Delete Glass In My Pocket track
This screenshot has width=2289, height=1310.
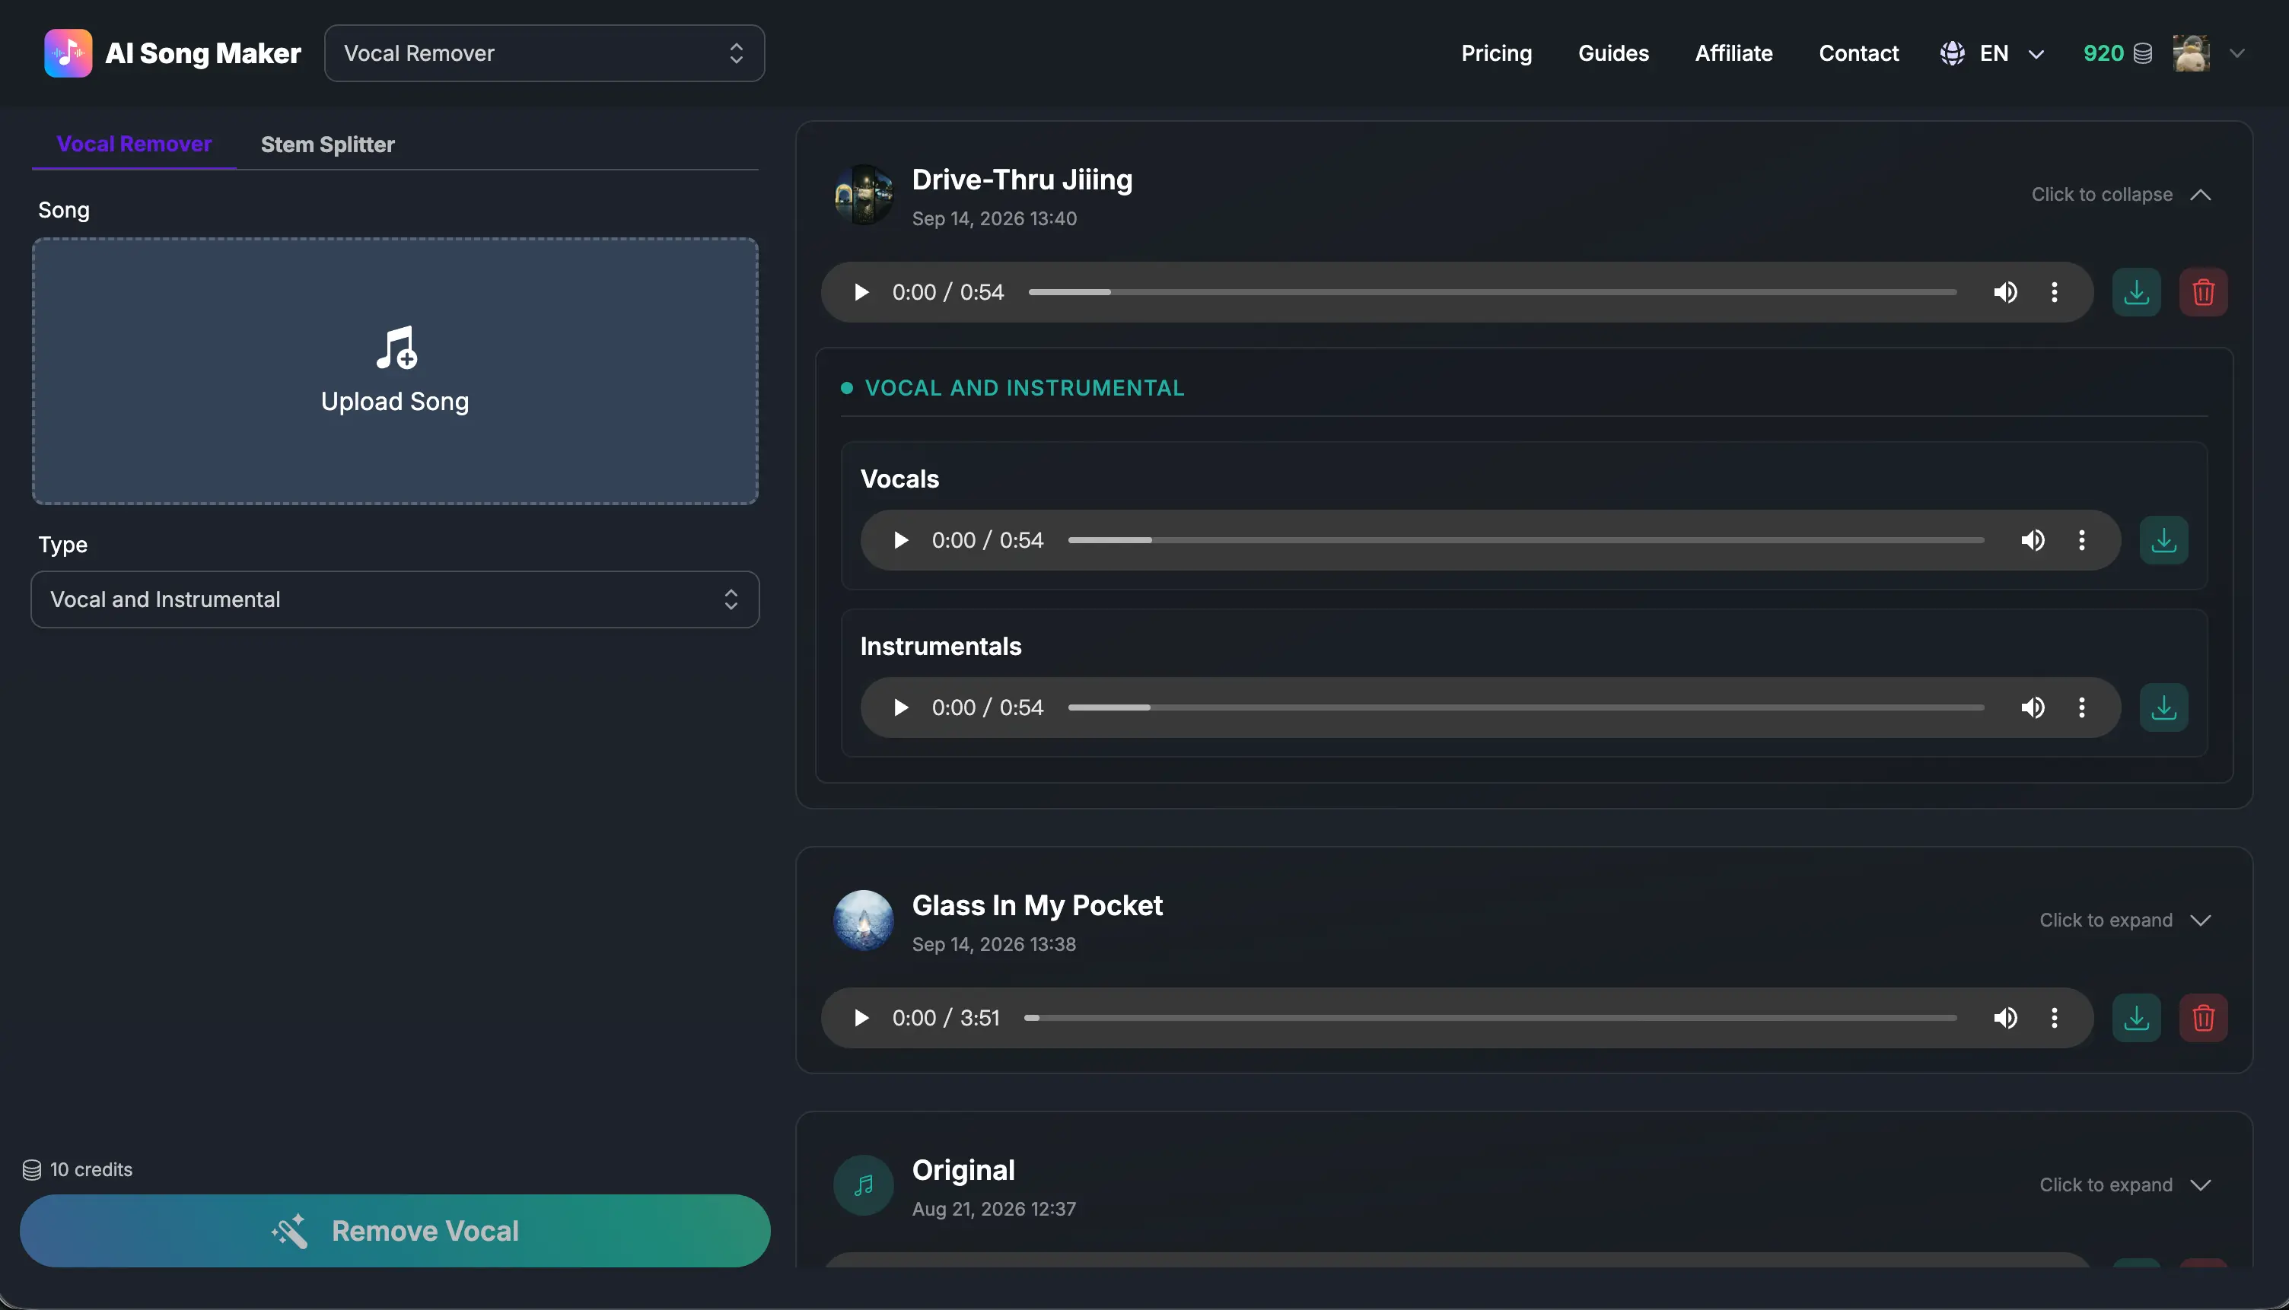(2204, 1019)
